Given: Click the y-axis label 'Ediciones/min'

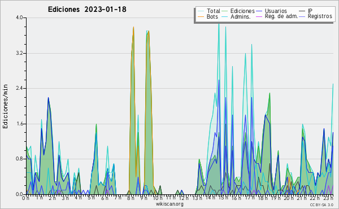Looking at the screenshot, I should [5, 106].
